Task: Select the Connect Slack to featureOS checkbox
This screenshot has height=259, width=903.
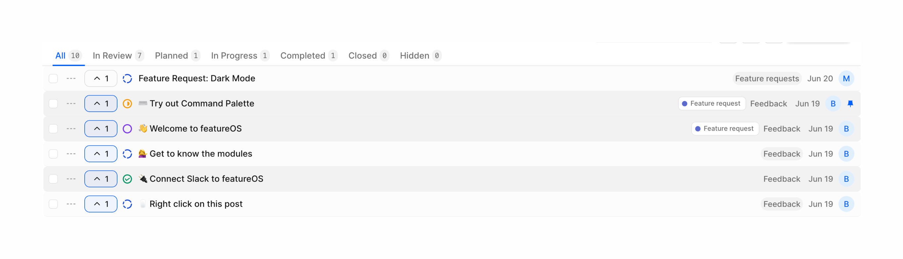Action: (x=53, y=178)
